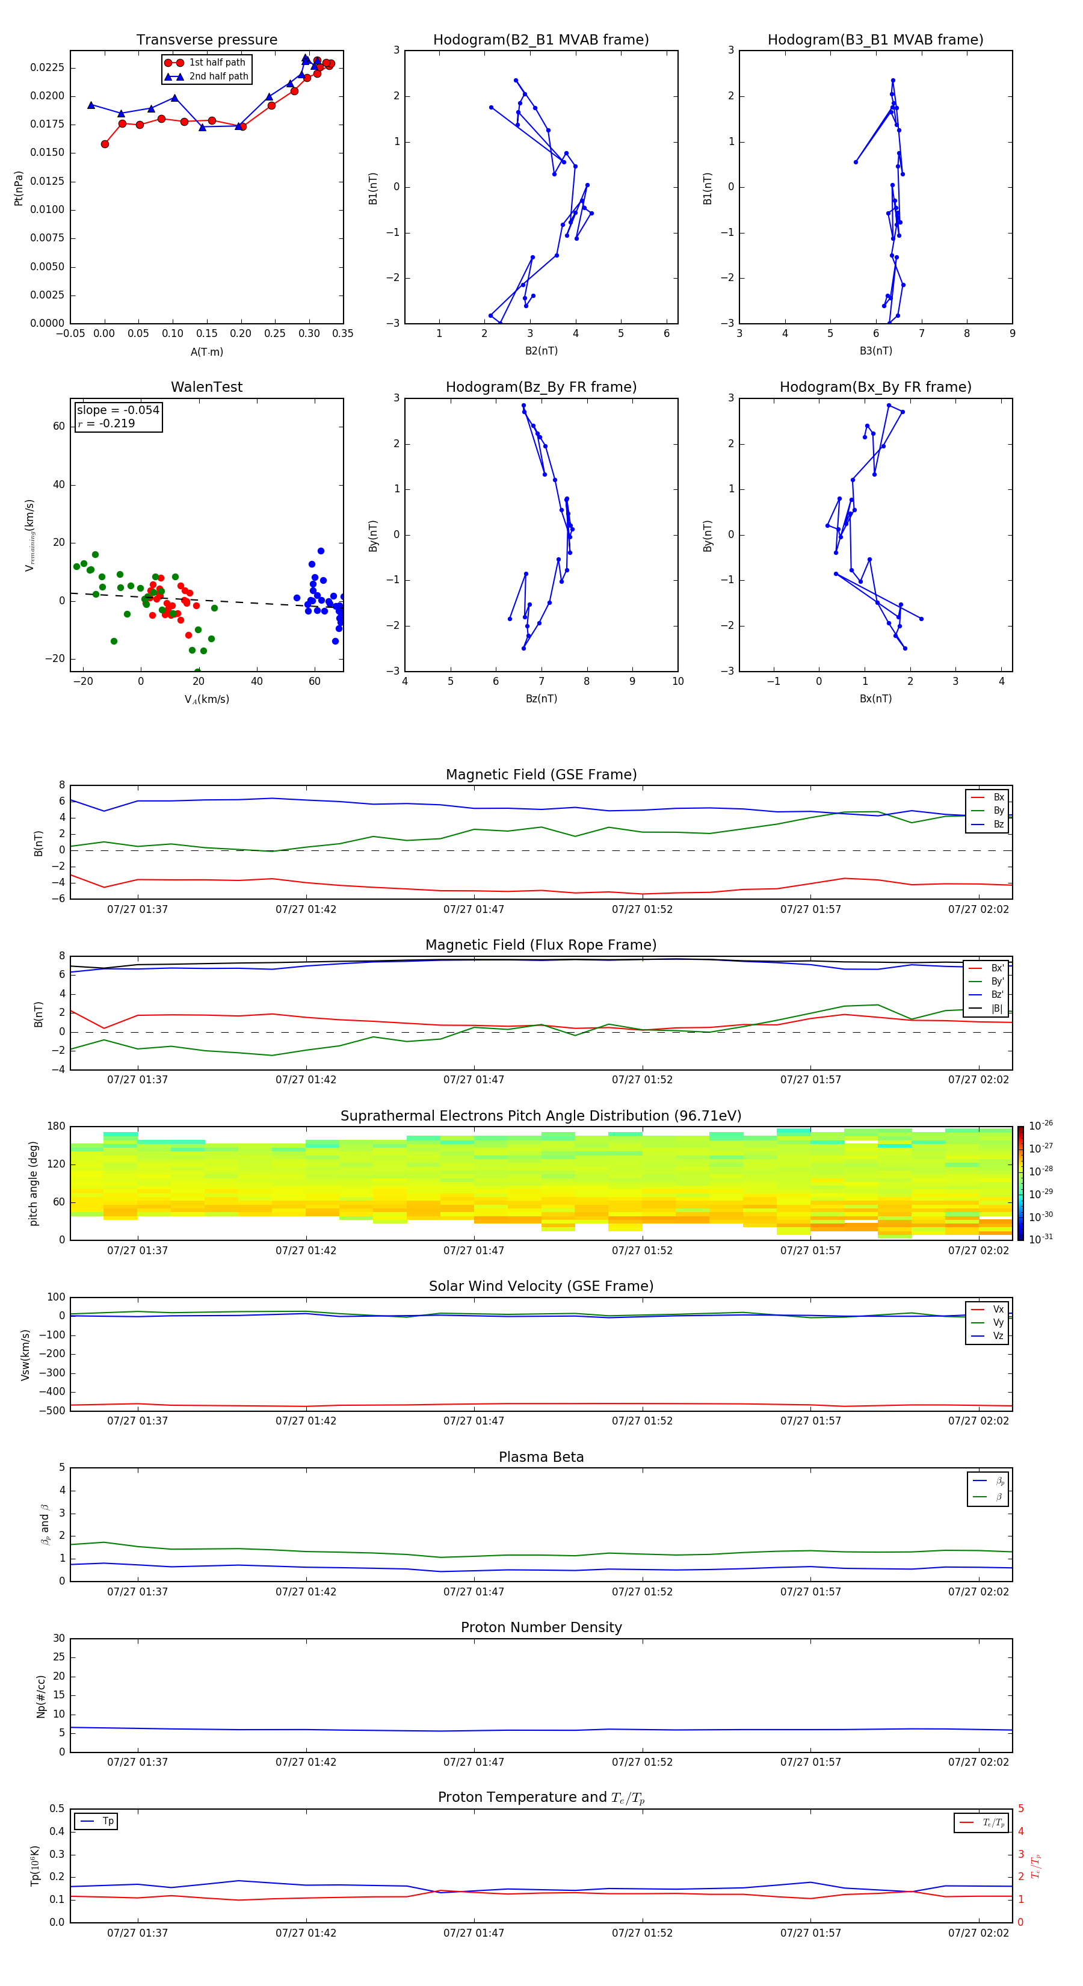The height and width of the screenshot is (1986, 1083).
Task: Click the Bx' legend entry in Flux Rope panel
Action: (x=987, y=968)
